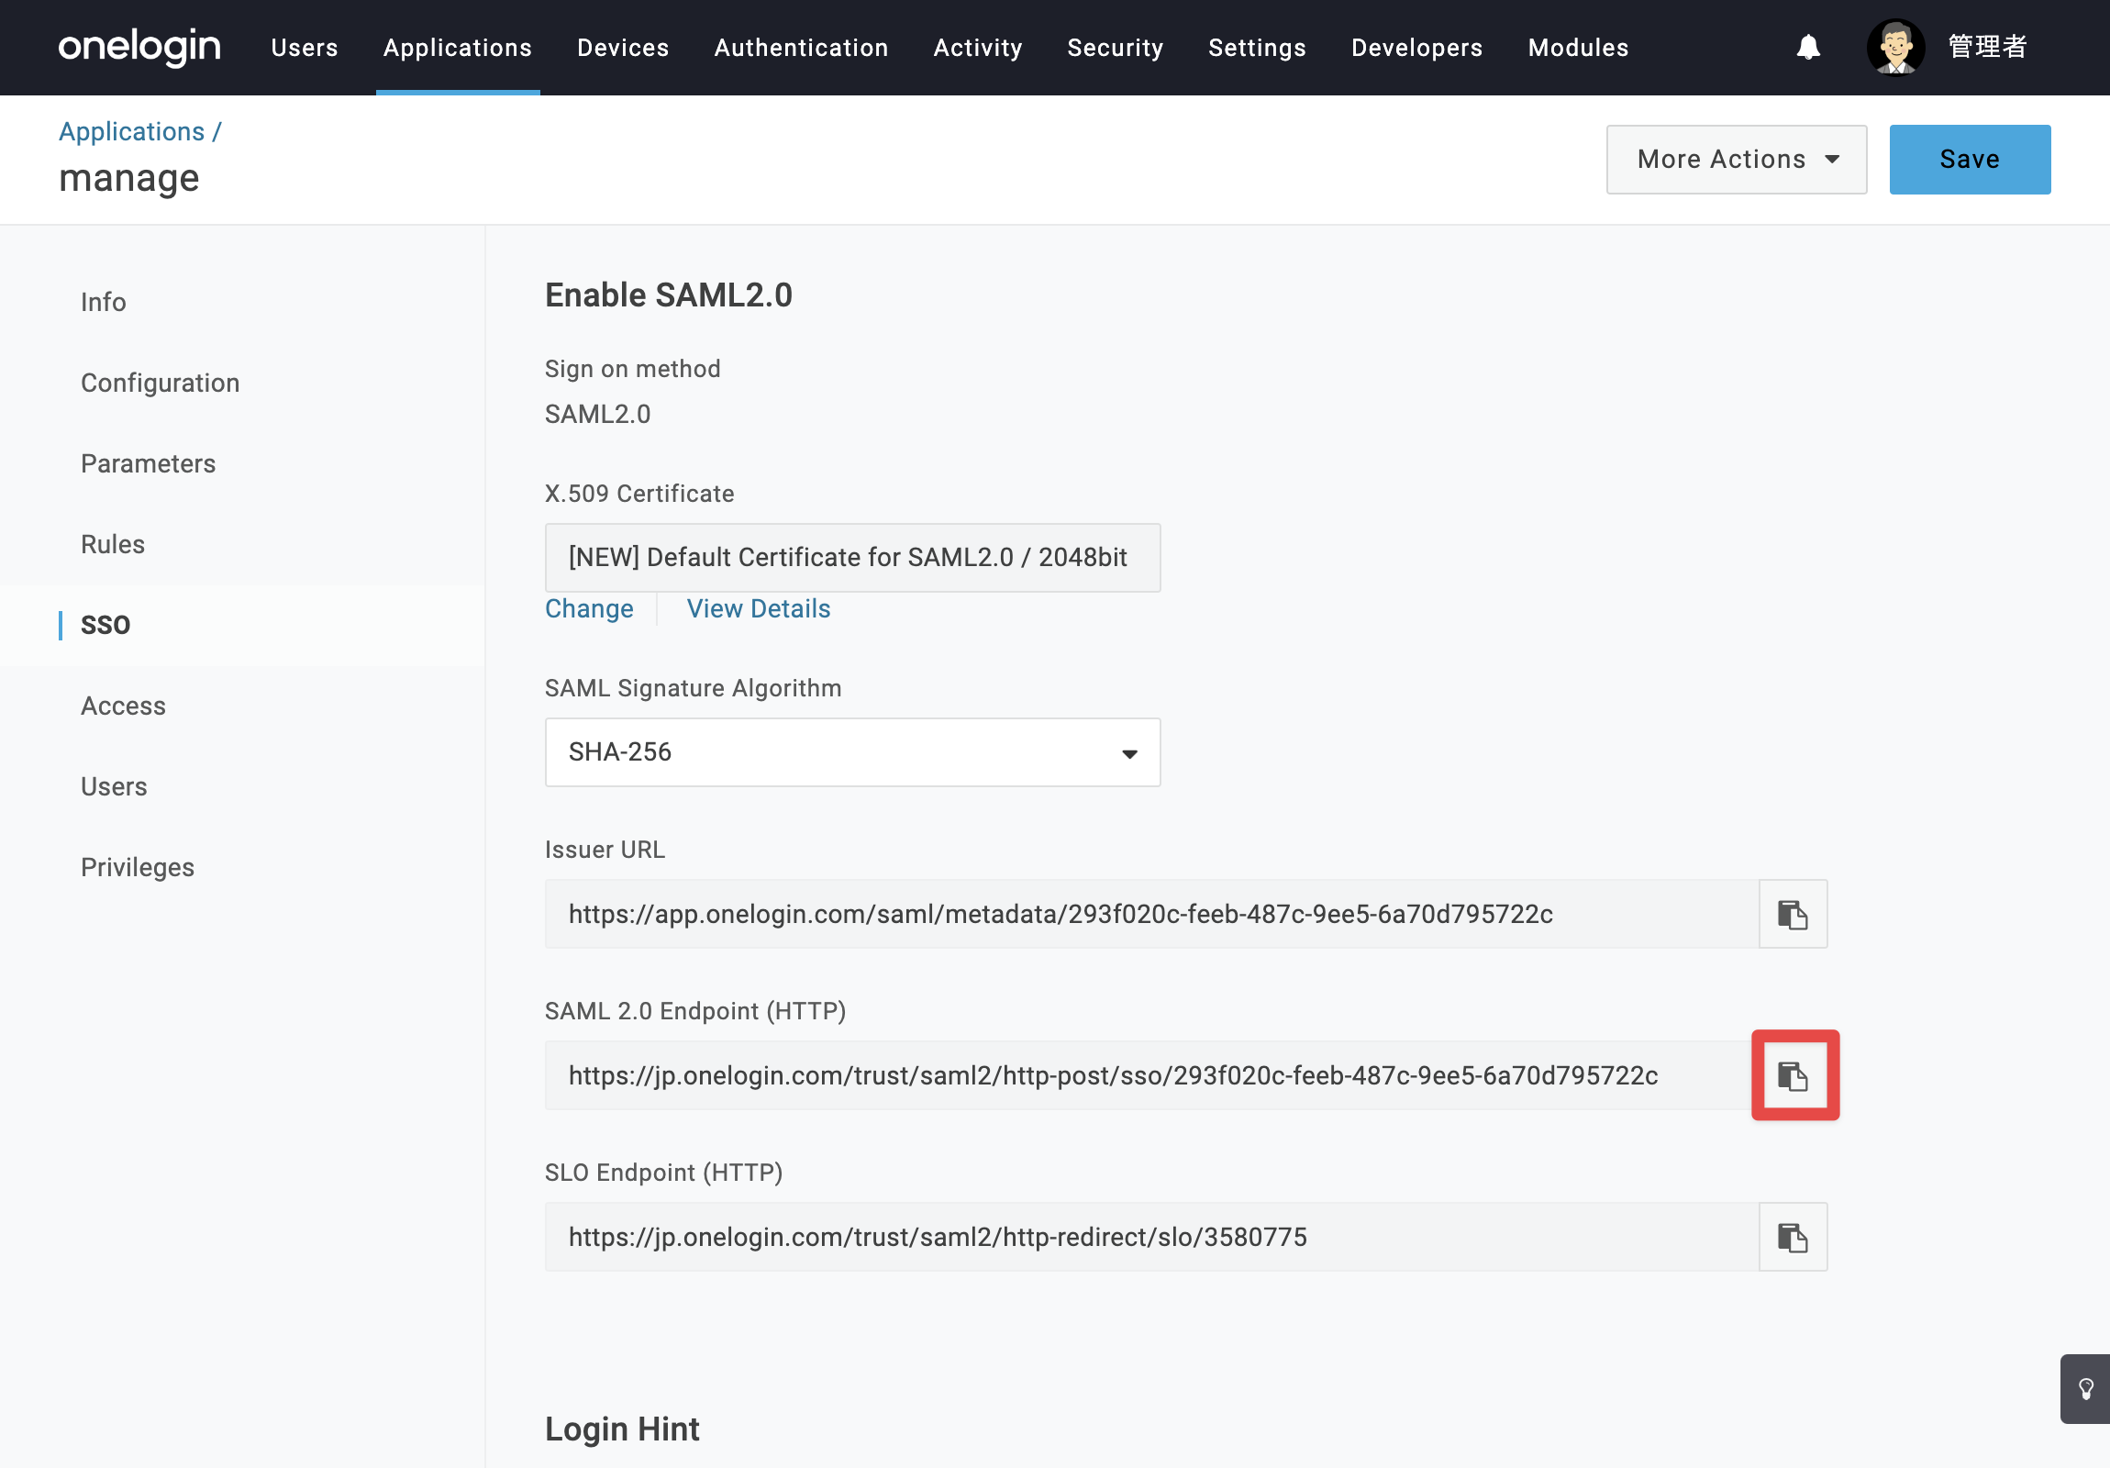Screen dimensions: 2110x1468
Task: Click the X.509 Certificate field
Action: (x=852, y=557)
